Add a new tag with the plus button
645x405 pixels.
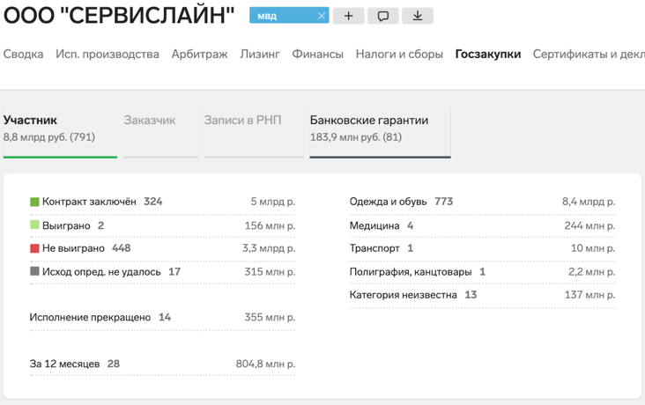pos(348,16)
